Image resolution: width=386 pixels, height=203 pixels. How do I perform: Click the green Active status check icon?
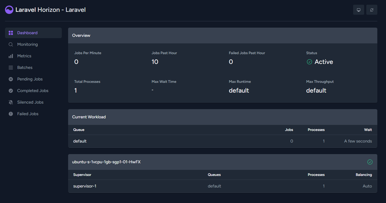coord(309,62)
